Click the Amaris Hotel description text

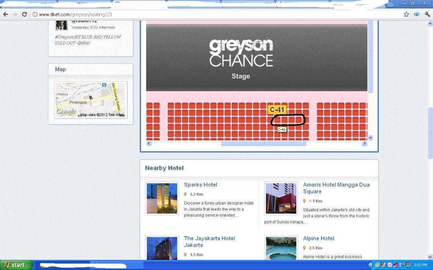[x=317, y=216]
